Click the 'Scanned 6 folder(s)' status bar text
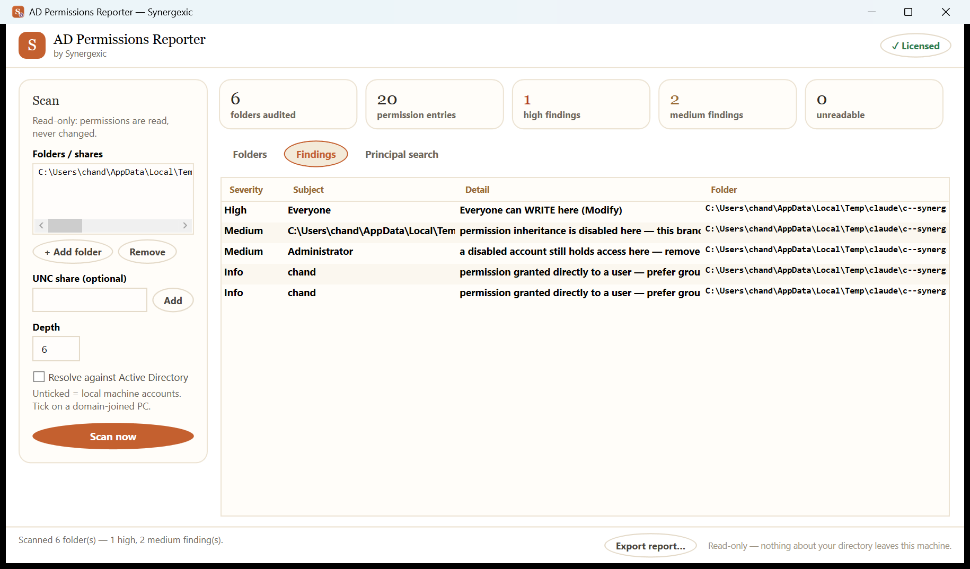This screenshot has height=569, width=970. click(x=121, y=540)
